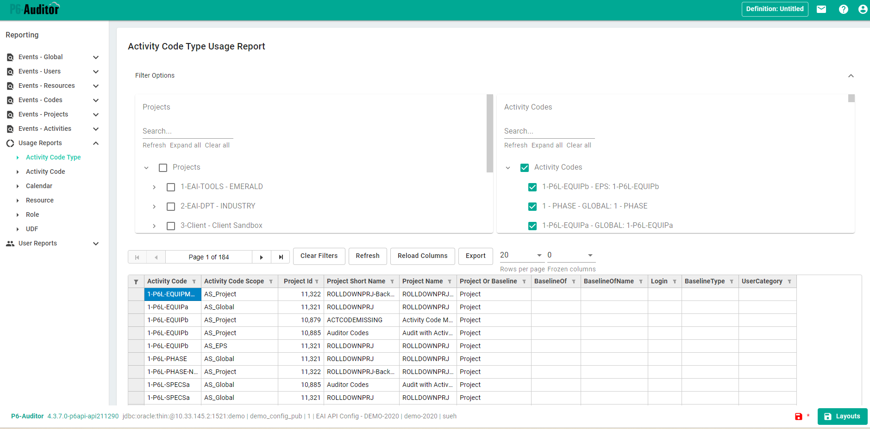Click the Refresh button above the table
The image size is (870, 429).
368,256
